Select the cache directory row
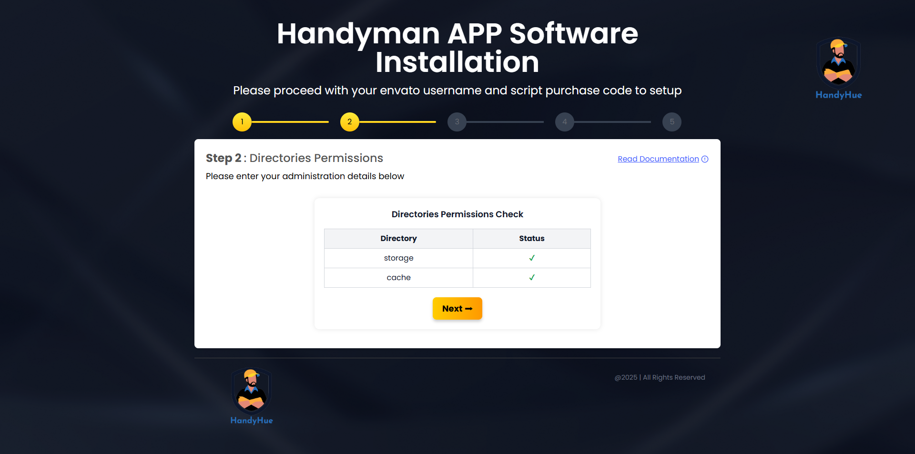Viewport: 915px width, 454px height. tap(398, 278)
